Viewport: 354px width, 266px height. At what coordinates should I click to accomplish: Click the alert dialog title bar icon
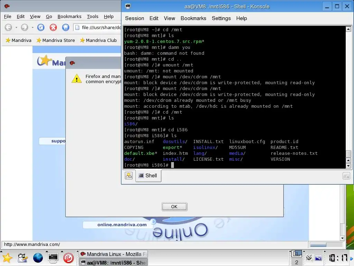(72, 63)
